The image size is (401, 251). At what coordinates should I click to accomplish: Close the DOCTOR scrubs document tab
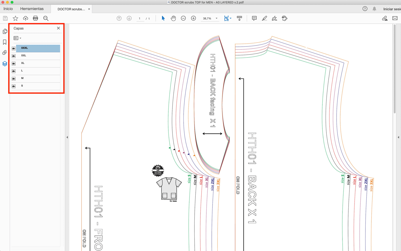click(x=89, y=9)
